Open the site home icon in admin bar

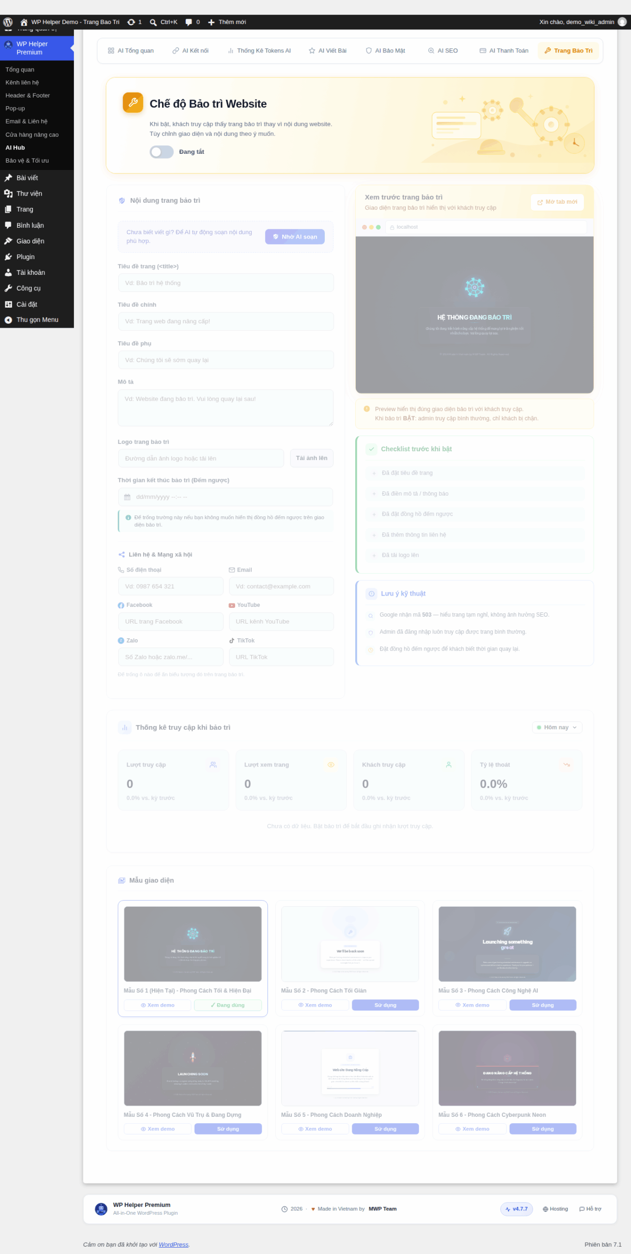pyautogui.click(x=24, y=22)
